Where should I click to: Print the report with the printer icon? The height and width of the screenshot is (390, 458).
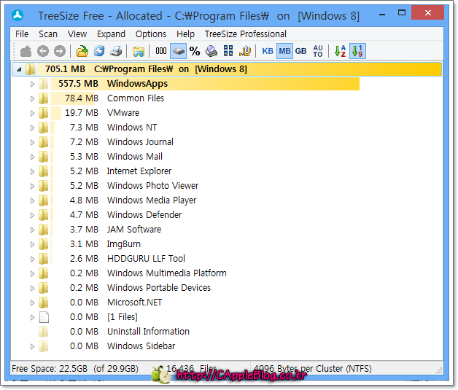(116, 51)
